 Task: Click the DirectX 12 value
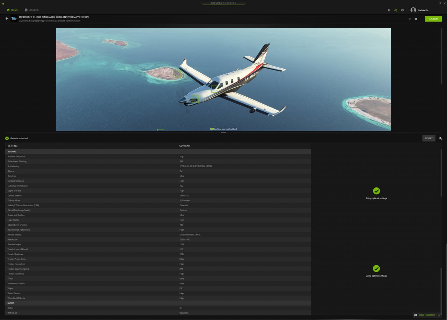tap(184, 196)
